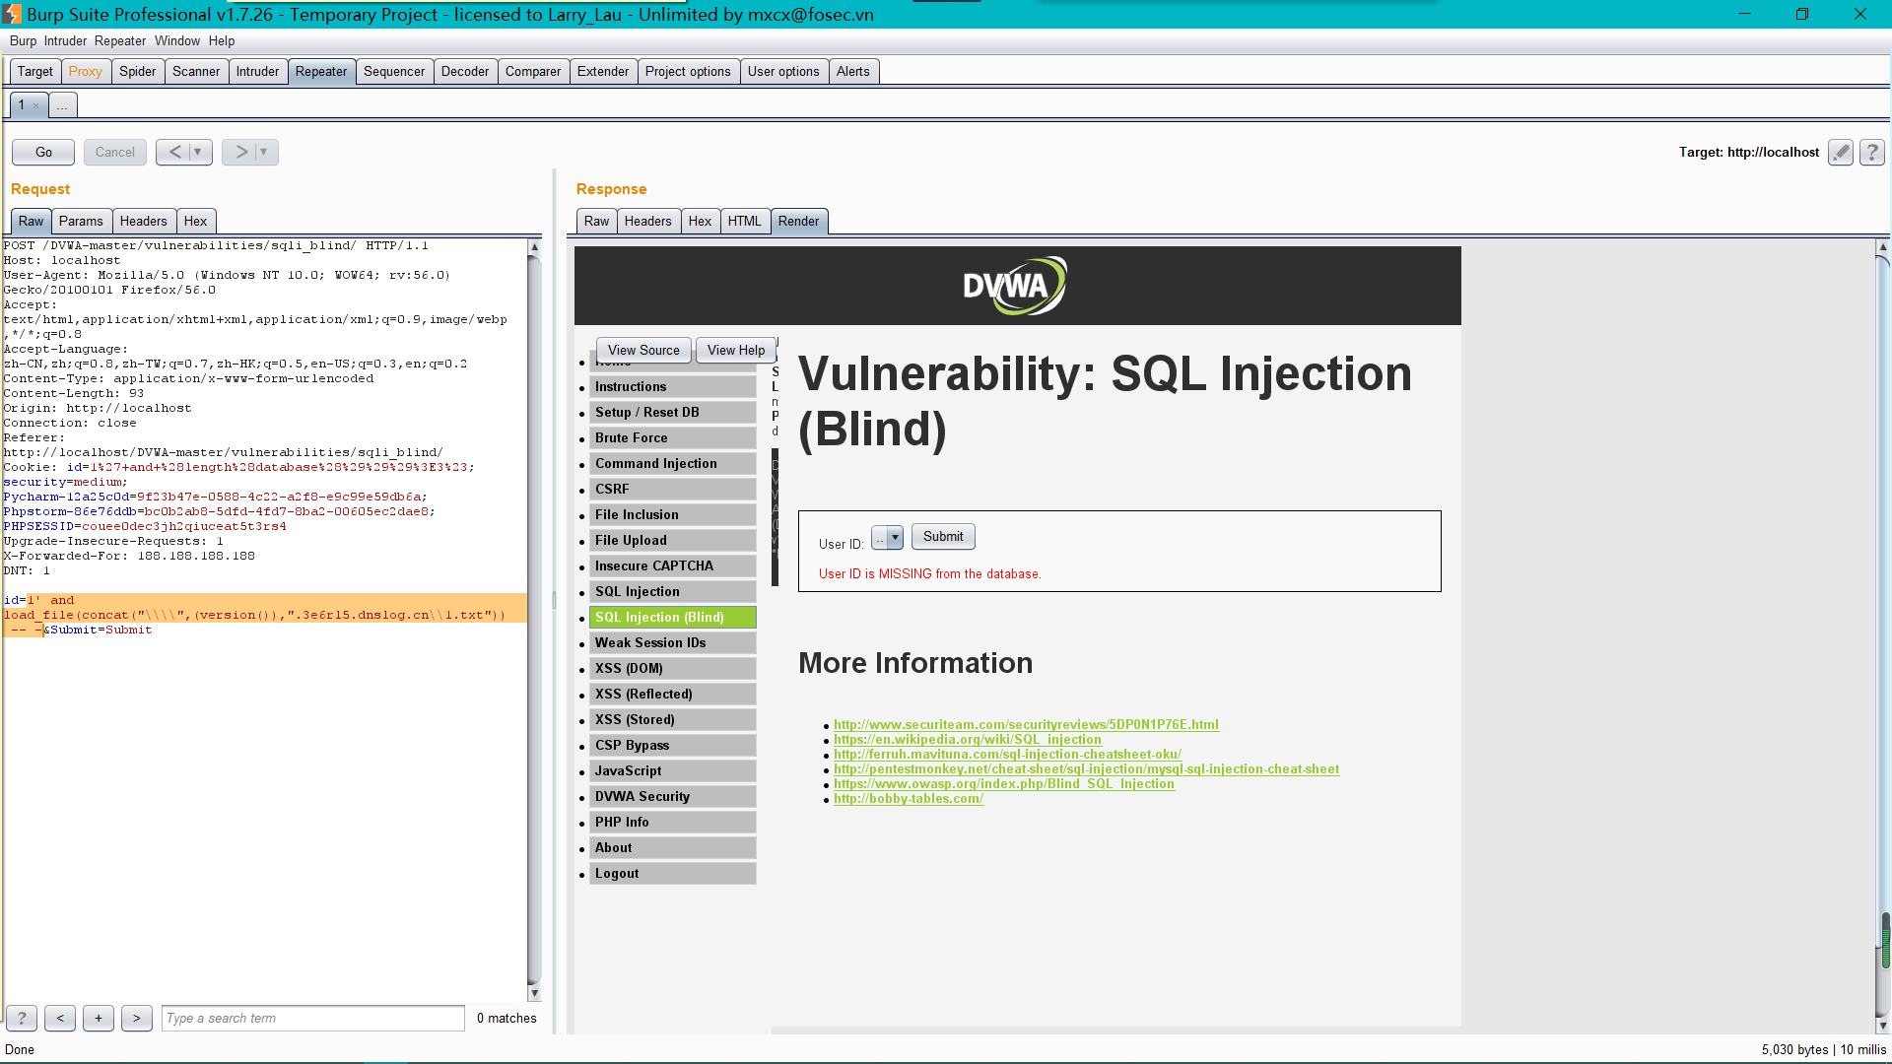The height and width of the screenshot is (1064, 1892).
Task: Open the bobby-tables.com link
Action: [908, 798]
